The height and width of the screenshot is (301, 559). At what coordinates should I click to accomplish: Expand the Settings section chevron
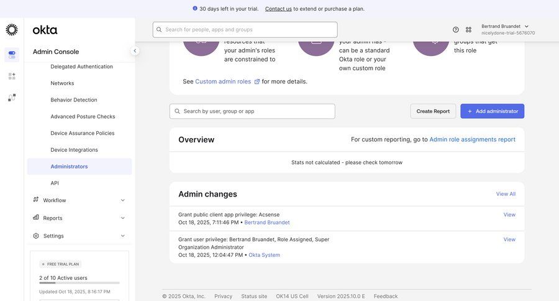pyautogui.click(x=122, y=236)
